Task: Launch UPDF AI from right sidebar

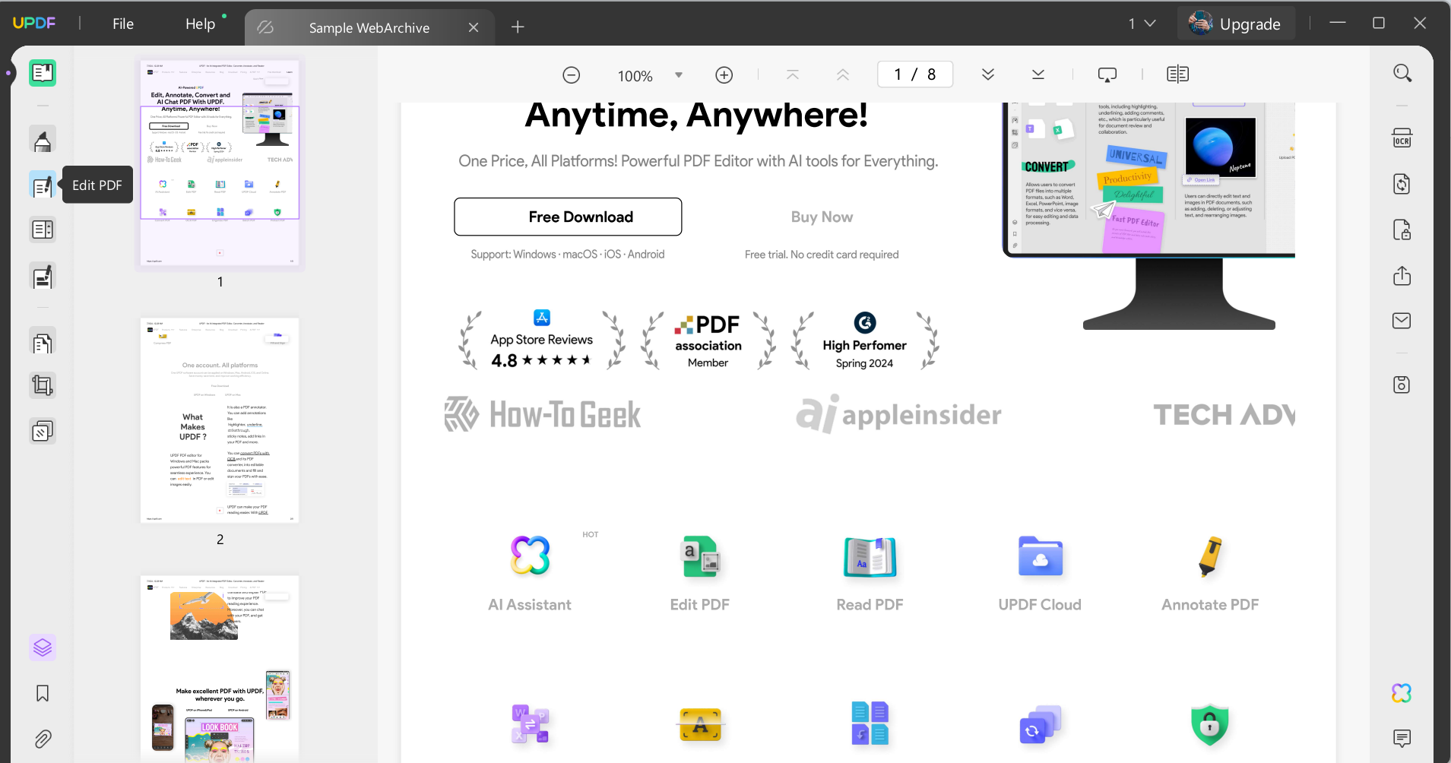Action: pyautogui.click(x=1402, y=693)
